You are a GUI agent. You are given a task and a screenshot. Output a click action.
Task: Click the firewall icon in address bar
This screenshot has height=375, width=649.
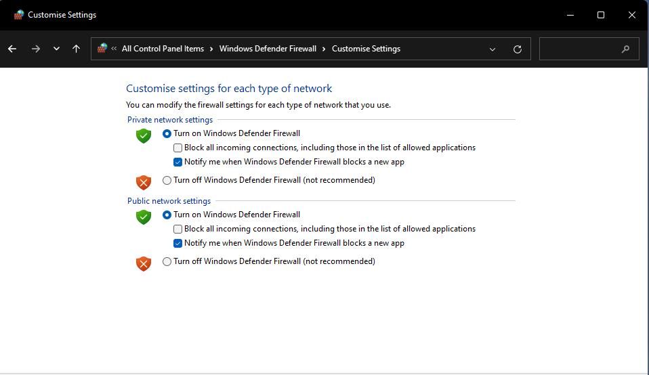pos(102,49)
